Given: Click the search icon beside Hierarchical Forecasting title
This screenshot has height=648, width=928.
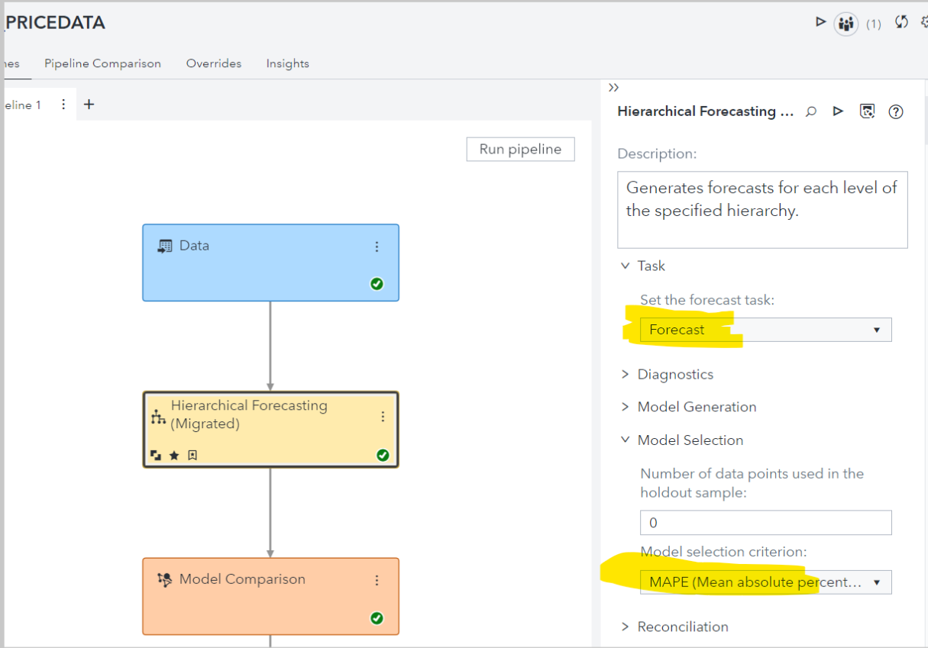Looking at the screenshot, I should (x=811, y=111).
